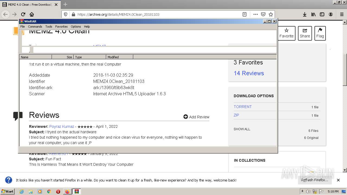Switch to Firefox taskbar button
The image size is (347, 195).
pos(67,191)
